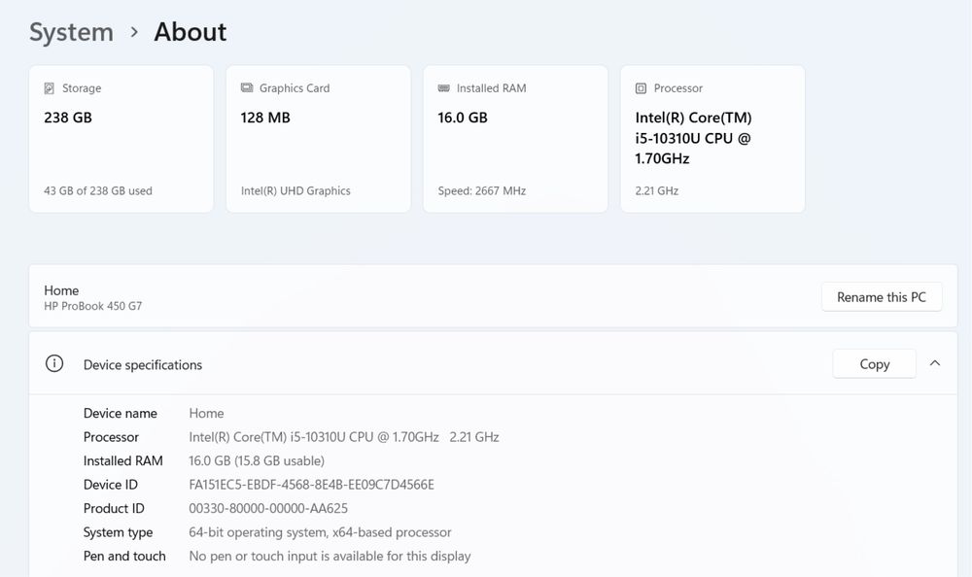Click the Device name value Home
This screenshot has height=577, width=972.
tap(206, 414)
